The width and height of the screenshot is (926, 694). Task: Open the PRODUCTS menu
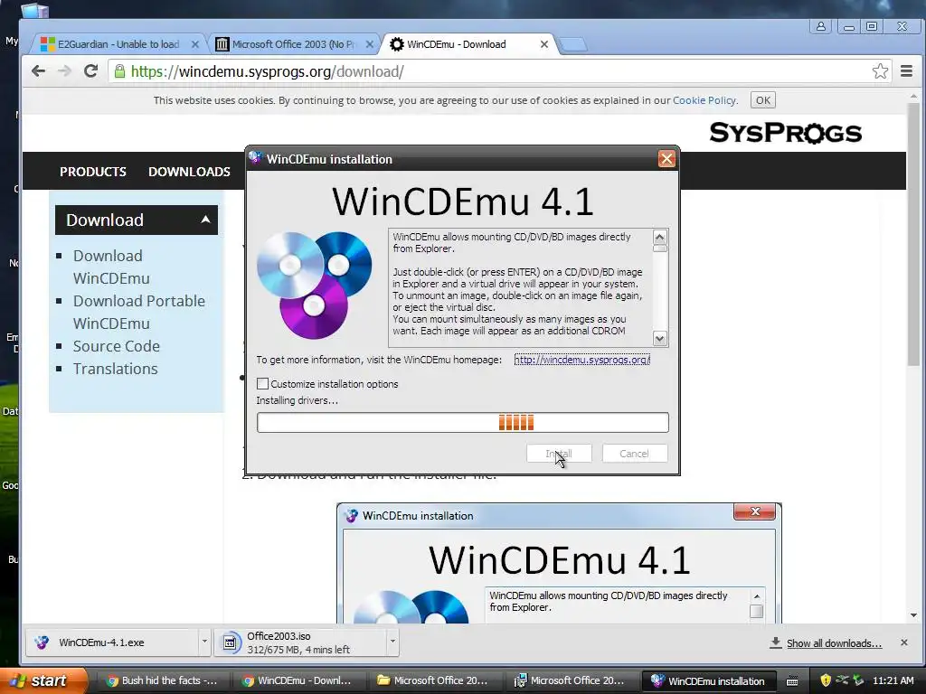coord(93,172)
